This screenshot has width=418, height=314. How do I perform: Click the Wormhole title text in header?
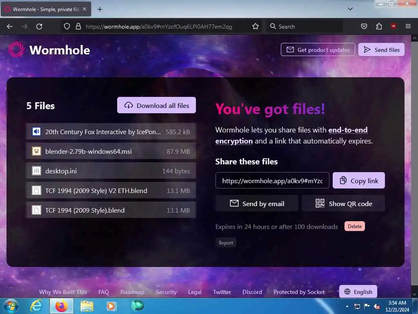60,50
